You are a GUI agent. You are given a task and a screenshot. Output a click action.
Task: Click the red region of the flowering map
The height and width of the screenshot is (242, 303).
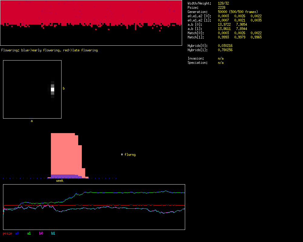click(91, 12)
